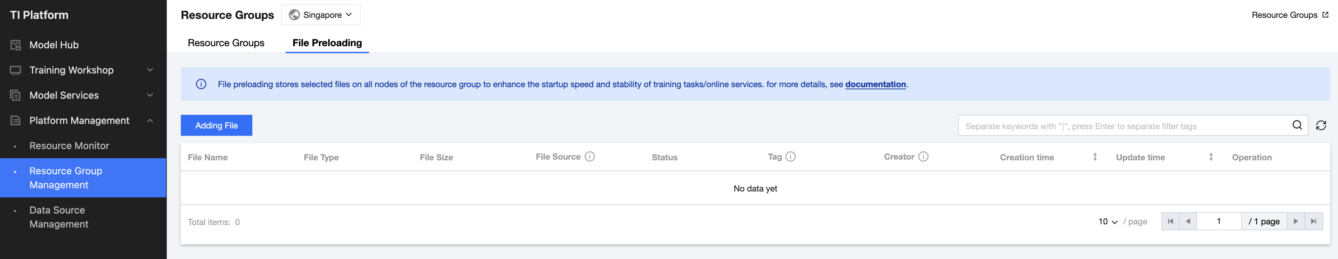Go to the first page

(x=1170, y=222)
